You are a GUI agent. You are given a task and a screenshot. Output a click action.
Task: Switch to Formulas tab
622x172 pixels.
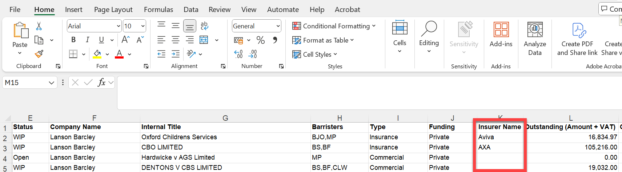tap(158, 9)
